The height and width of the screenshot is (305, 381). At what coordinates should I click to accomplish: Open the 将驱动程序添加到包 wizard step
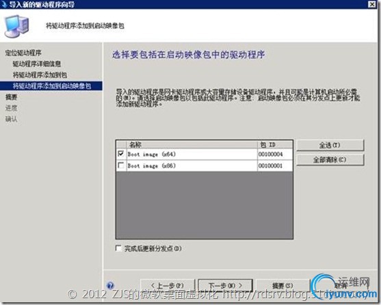[x=40, y=75]
